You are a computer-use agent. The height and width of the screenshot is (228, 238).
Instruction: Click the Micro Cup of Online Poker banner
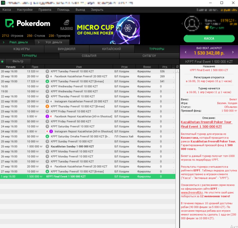(107, 29)
